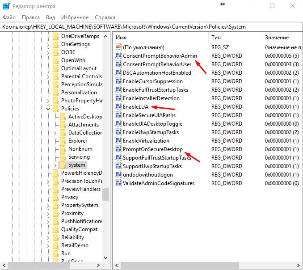Click the DWORD icon of PromptOnSecureDesktop
This screenshot has height=270, width=303.
point(118,149)
